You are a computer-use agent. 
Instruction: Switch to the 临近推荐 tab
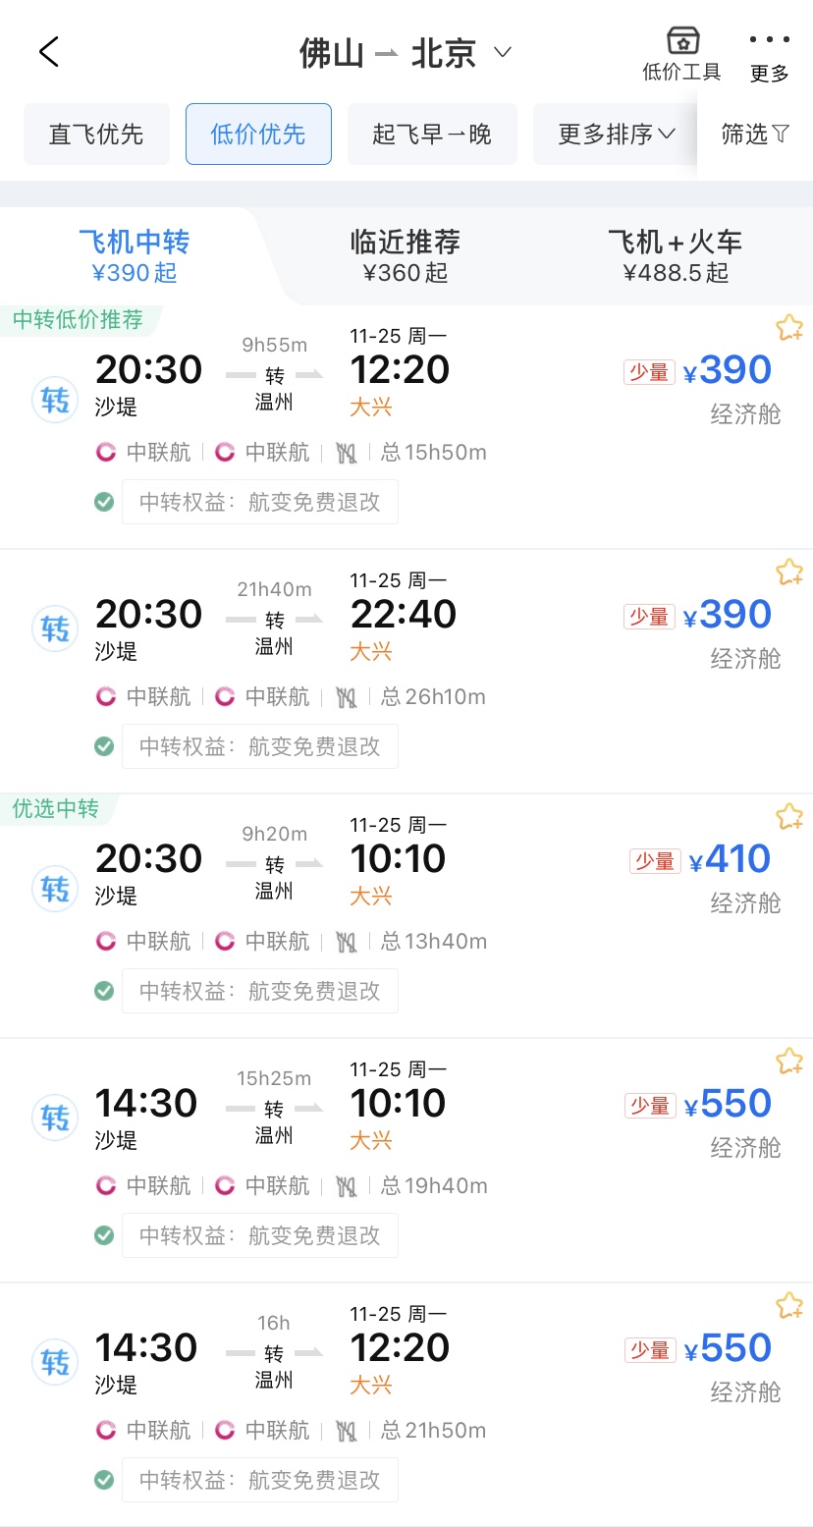pos(406,255)
